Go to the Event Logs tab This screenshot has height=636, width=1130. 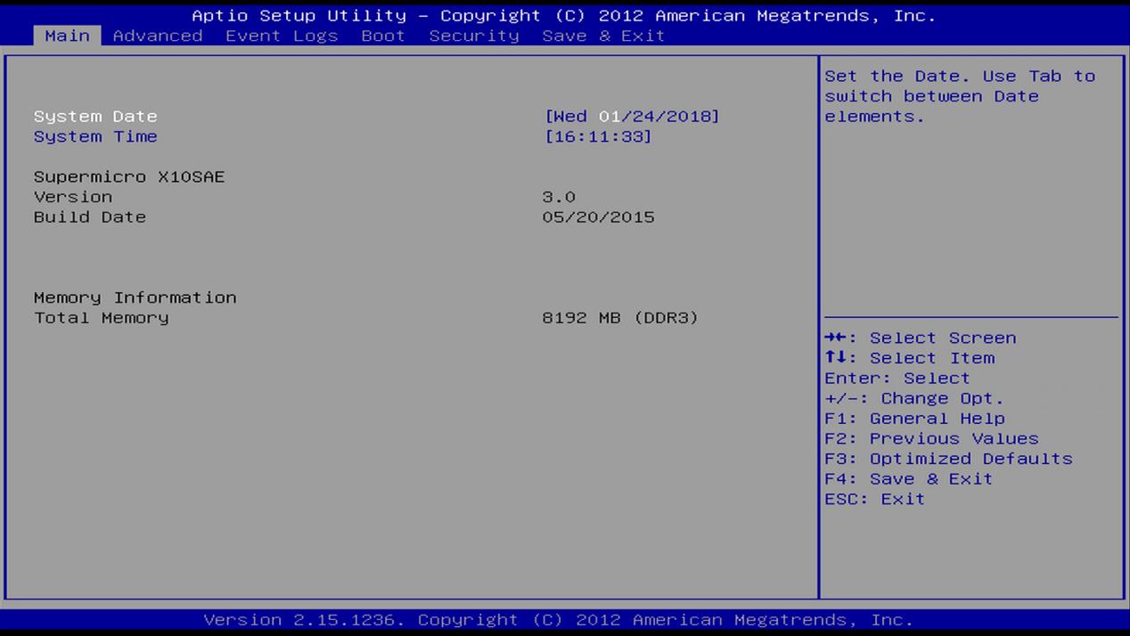coord(282,36)
